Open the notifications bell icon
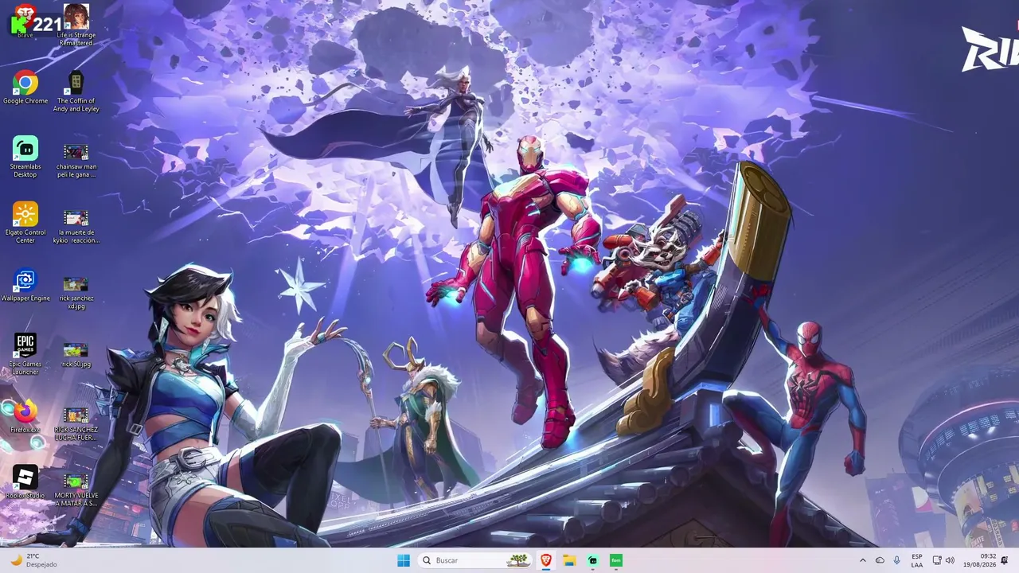This screenshot has width=1019, height=573. [x=1005, y=560]
